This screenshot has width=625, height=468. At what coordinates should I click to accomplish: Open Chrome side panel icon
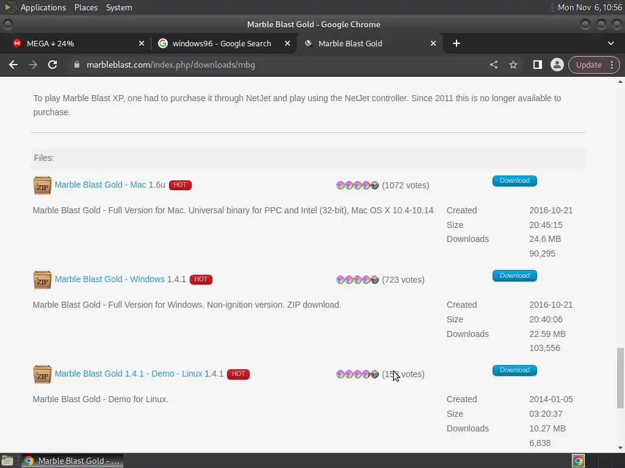pos(537,65)
